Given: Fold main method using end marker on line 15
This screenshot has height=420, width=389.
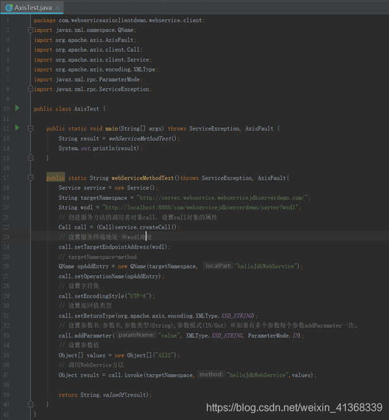Looking at the screenshot, I should [x=30, y=158].
